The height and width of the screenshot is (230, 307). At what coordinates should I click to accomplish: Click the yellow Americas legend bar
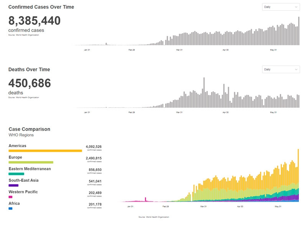(x=45, y=151)
